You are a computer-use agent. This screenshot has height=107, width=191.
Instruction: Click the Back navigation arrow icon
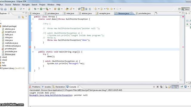[111, 9]
